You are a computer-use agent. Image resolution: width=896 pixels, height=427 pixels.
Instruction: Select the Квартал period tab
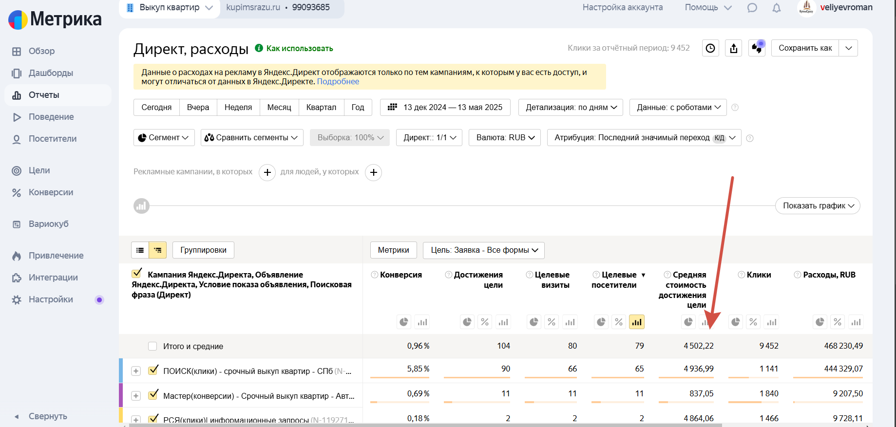321,107
